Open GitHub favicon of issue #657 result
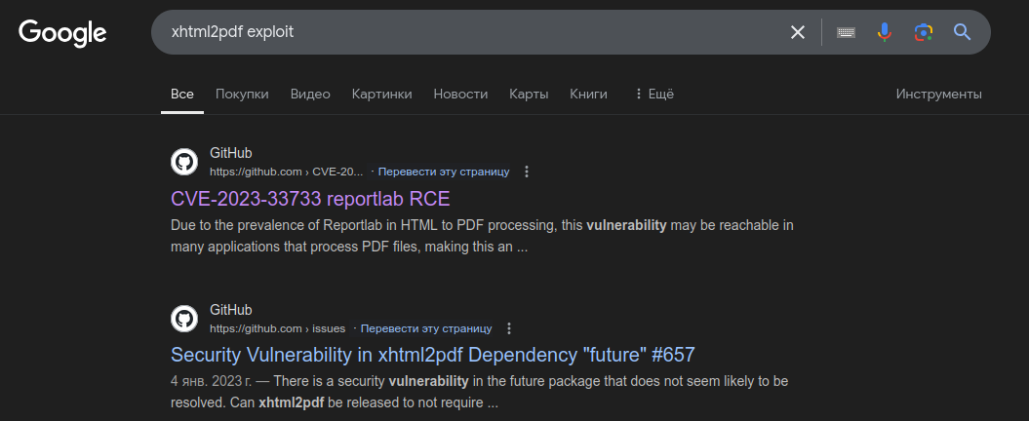 pos(184,319)
